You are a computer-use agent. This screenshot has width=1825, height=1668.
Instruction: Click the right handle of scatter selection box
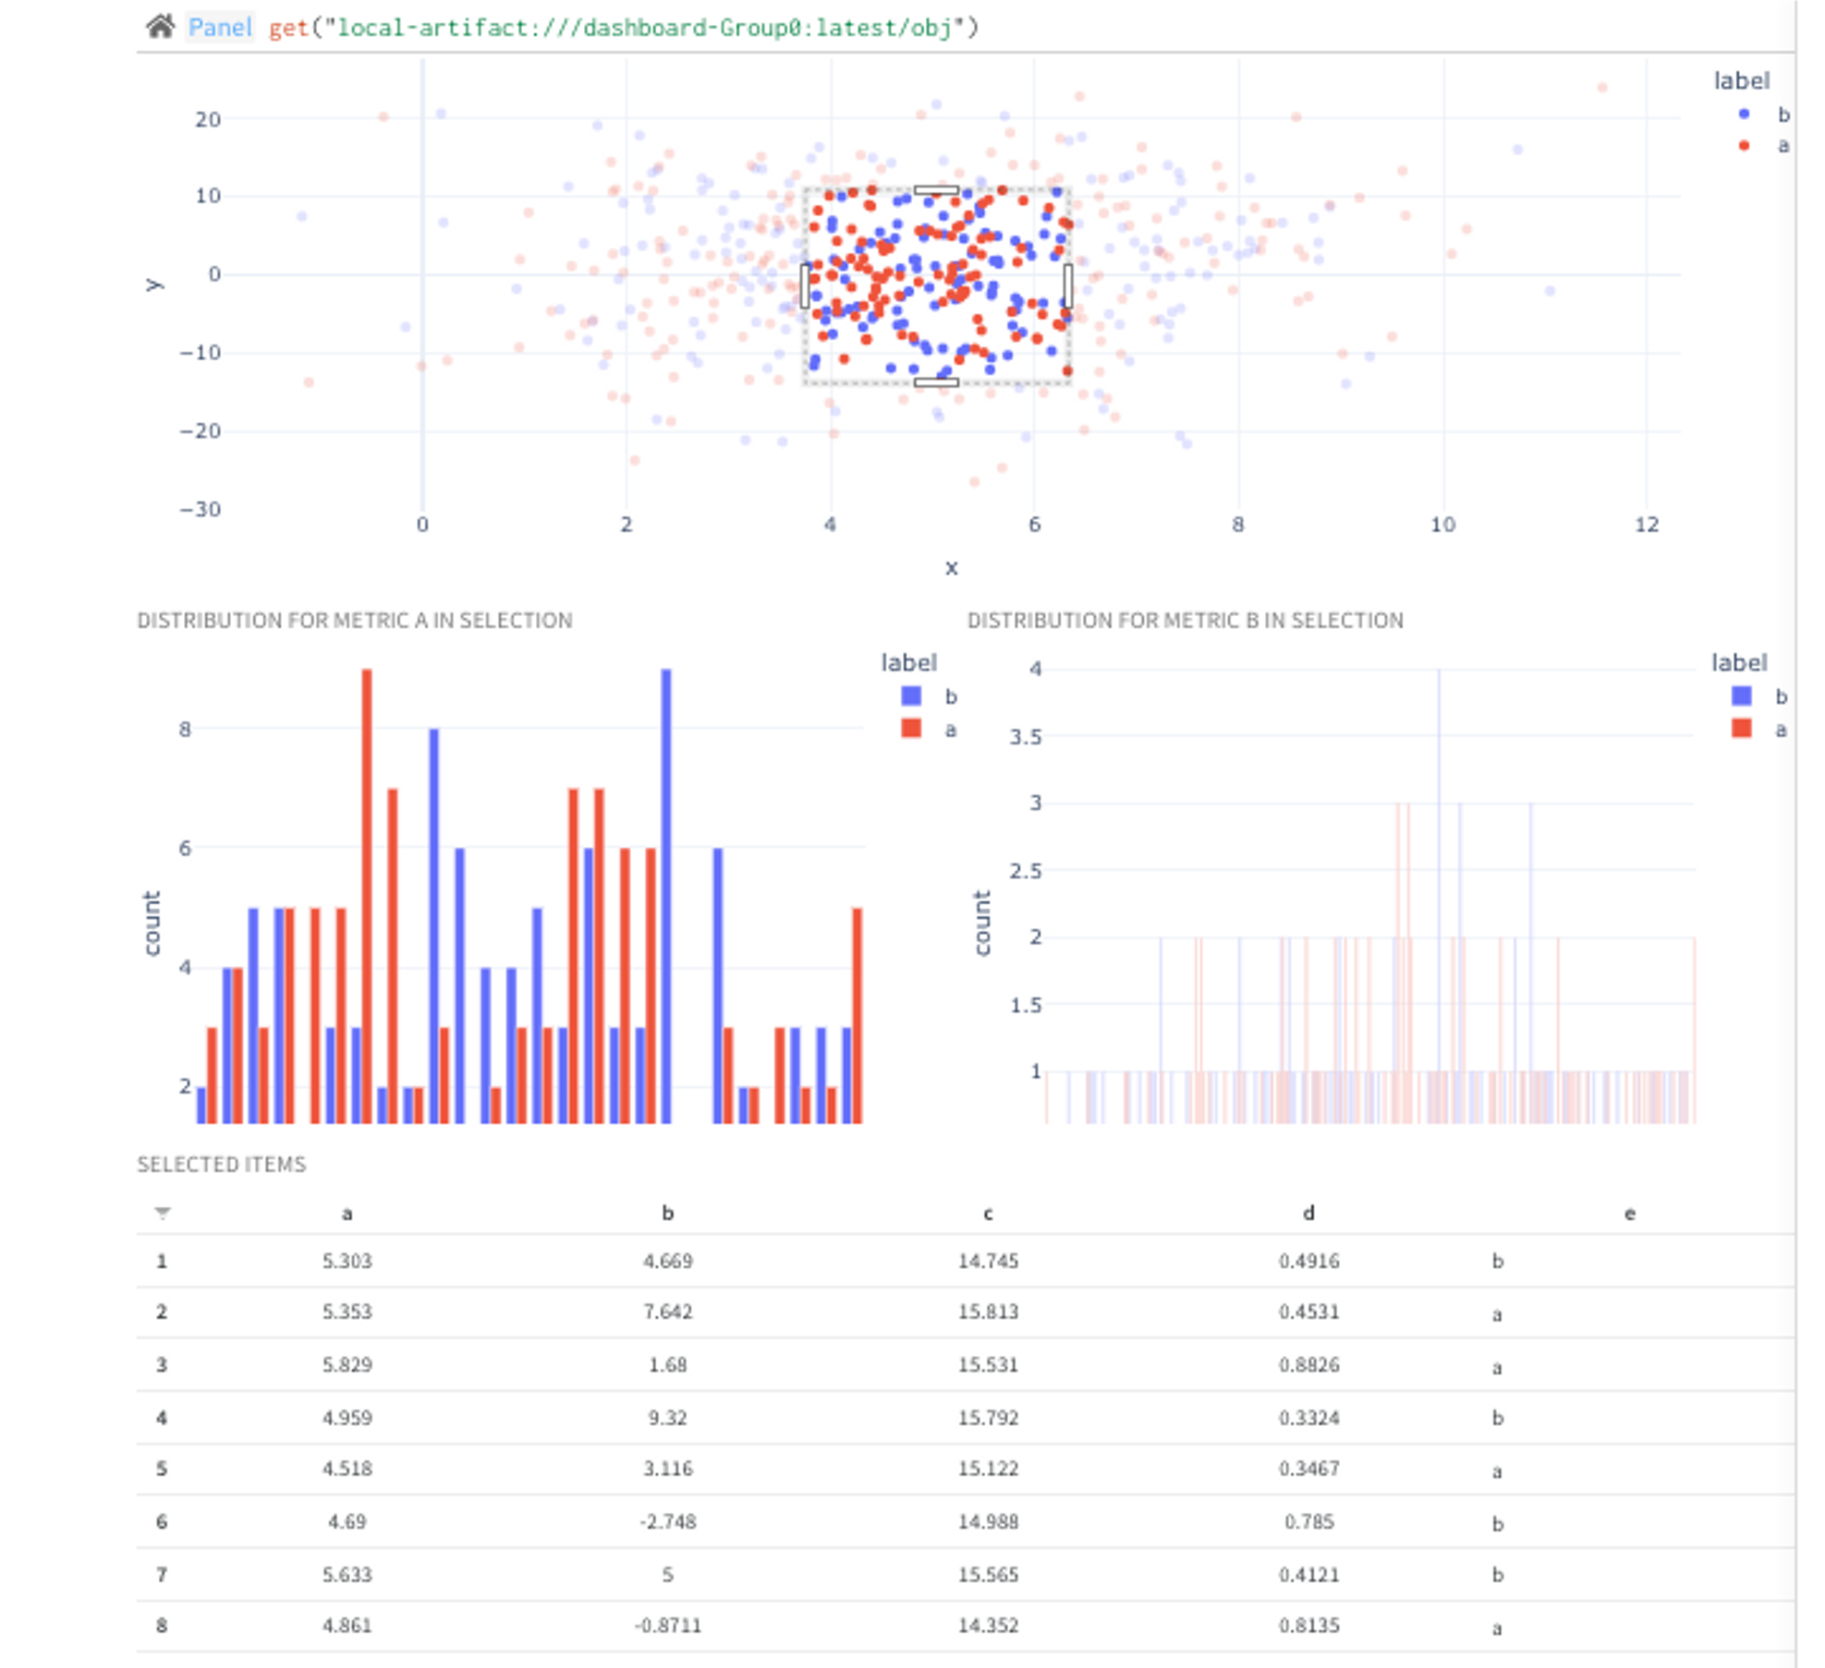tap(1067, 285)
